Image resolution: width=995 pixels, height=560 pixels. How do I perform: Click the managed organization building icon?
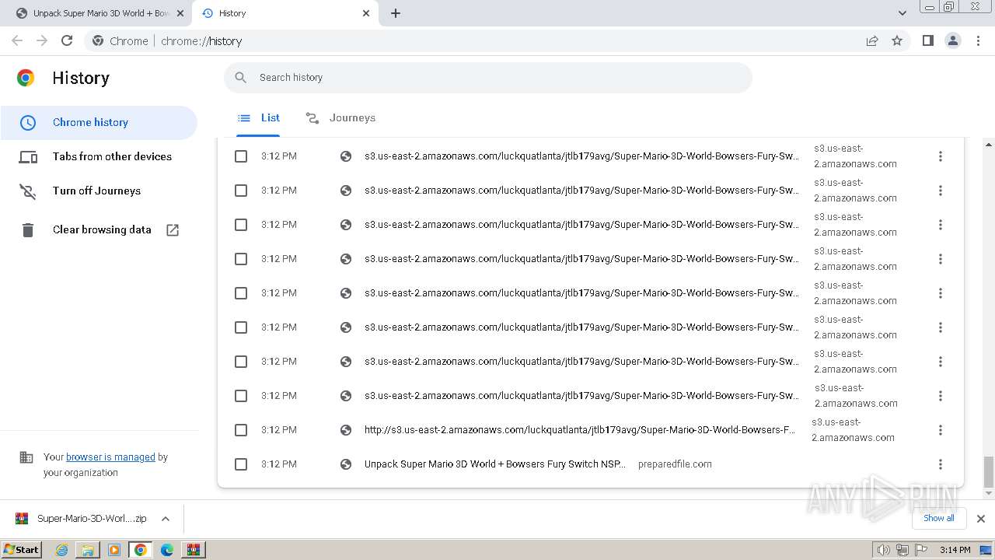pyautogui.click(x=26, y=457)
